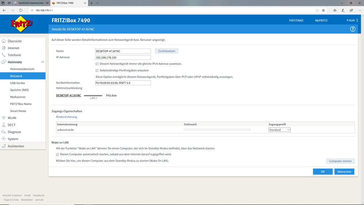This screenshot has width=364, height=205.
Task: Click the browser address bar URL
Action: (x=44, y=10)
